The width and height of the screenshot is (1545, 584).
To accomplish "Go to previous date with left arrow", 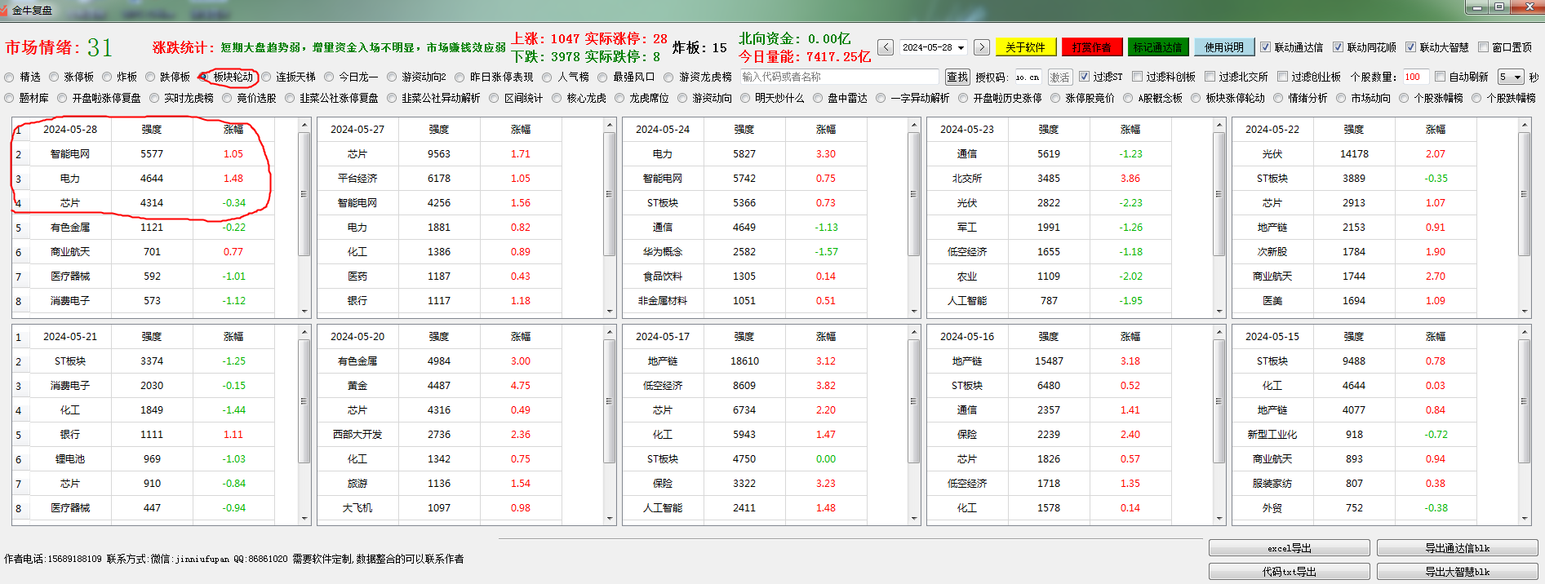I will coord(886,47).
